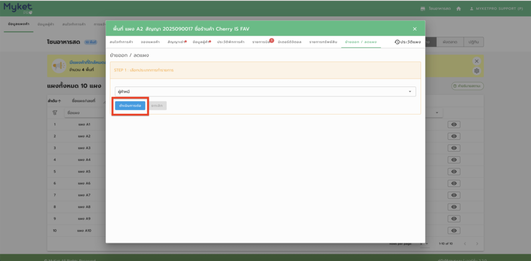Viewport: 531px width, 261px height.
Task: Click the Myket logo
Action: [16, 8]
